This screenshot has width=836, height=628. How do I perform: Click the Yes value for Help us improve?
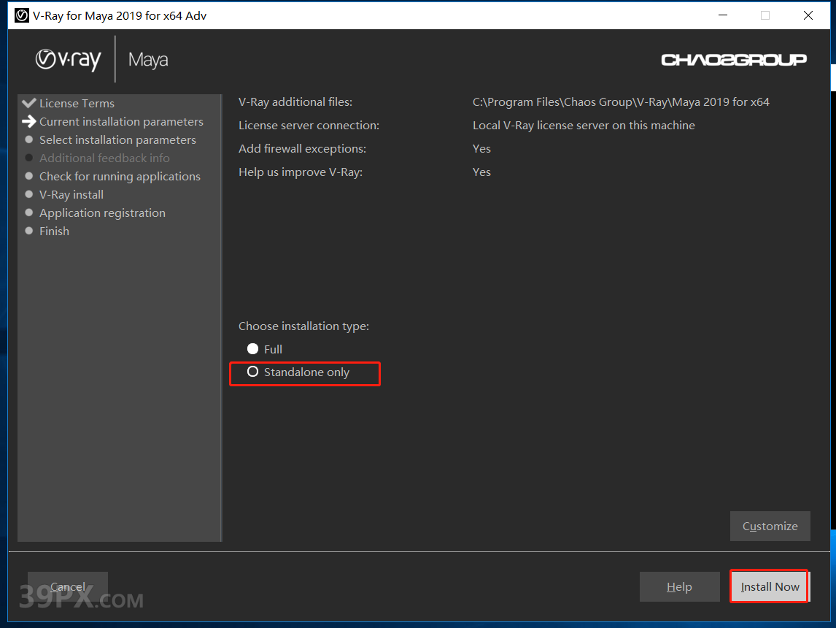[481, 172]
